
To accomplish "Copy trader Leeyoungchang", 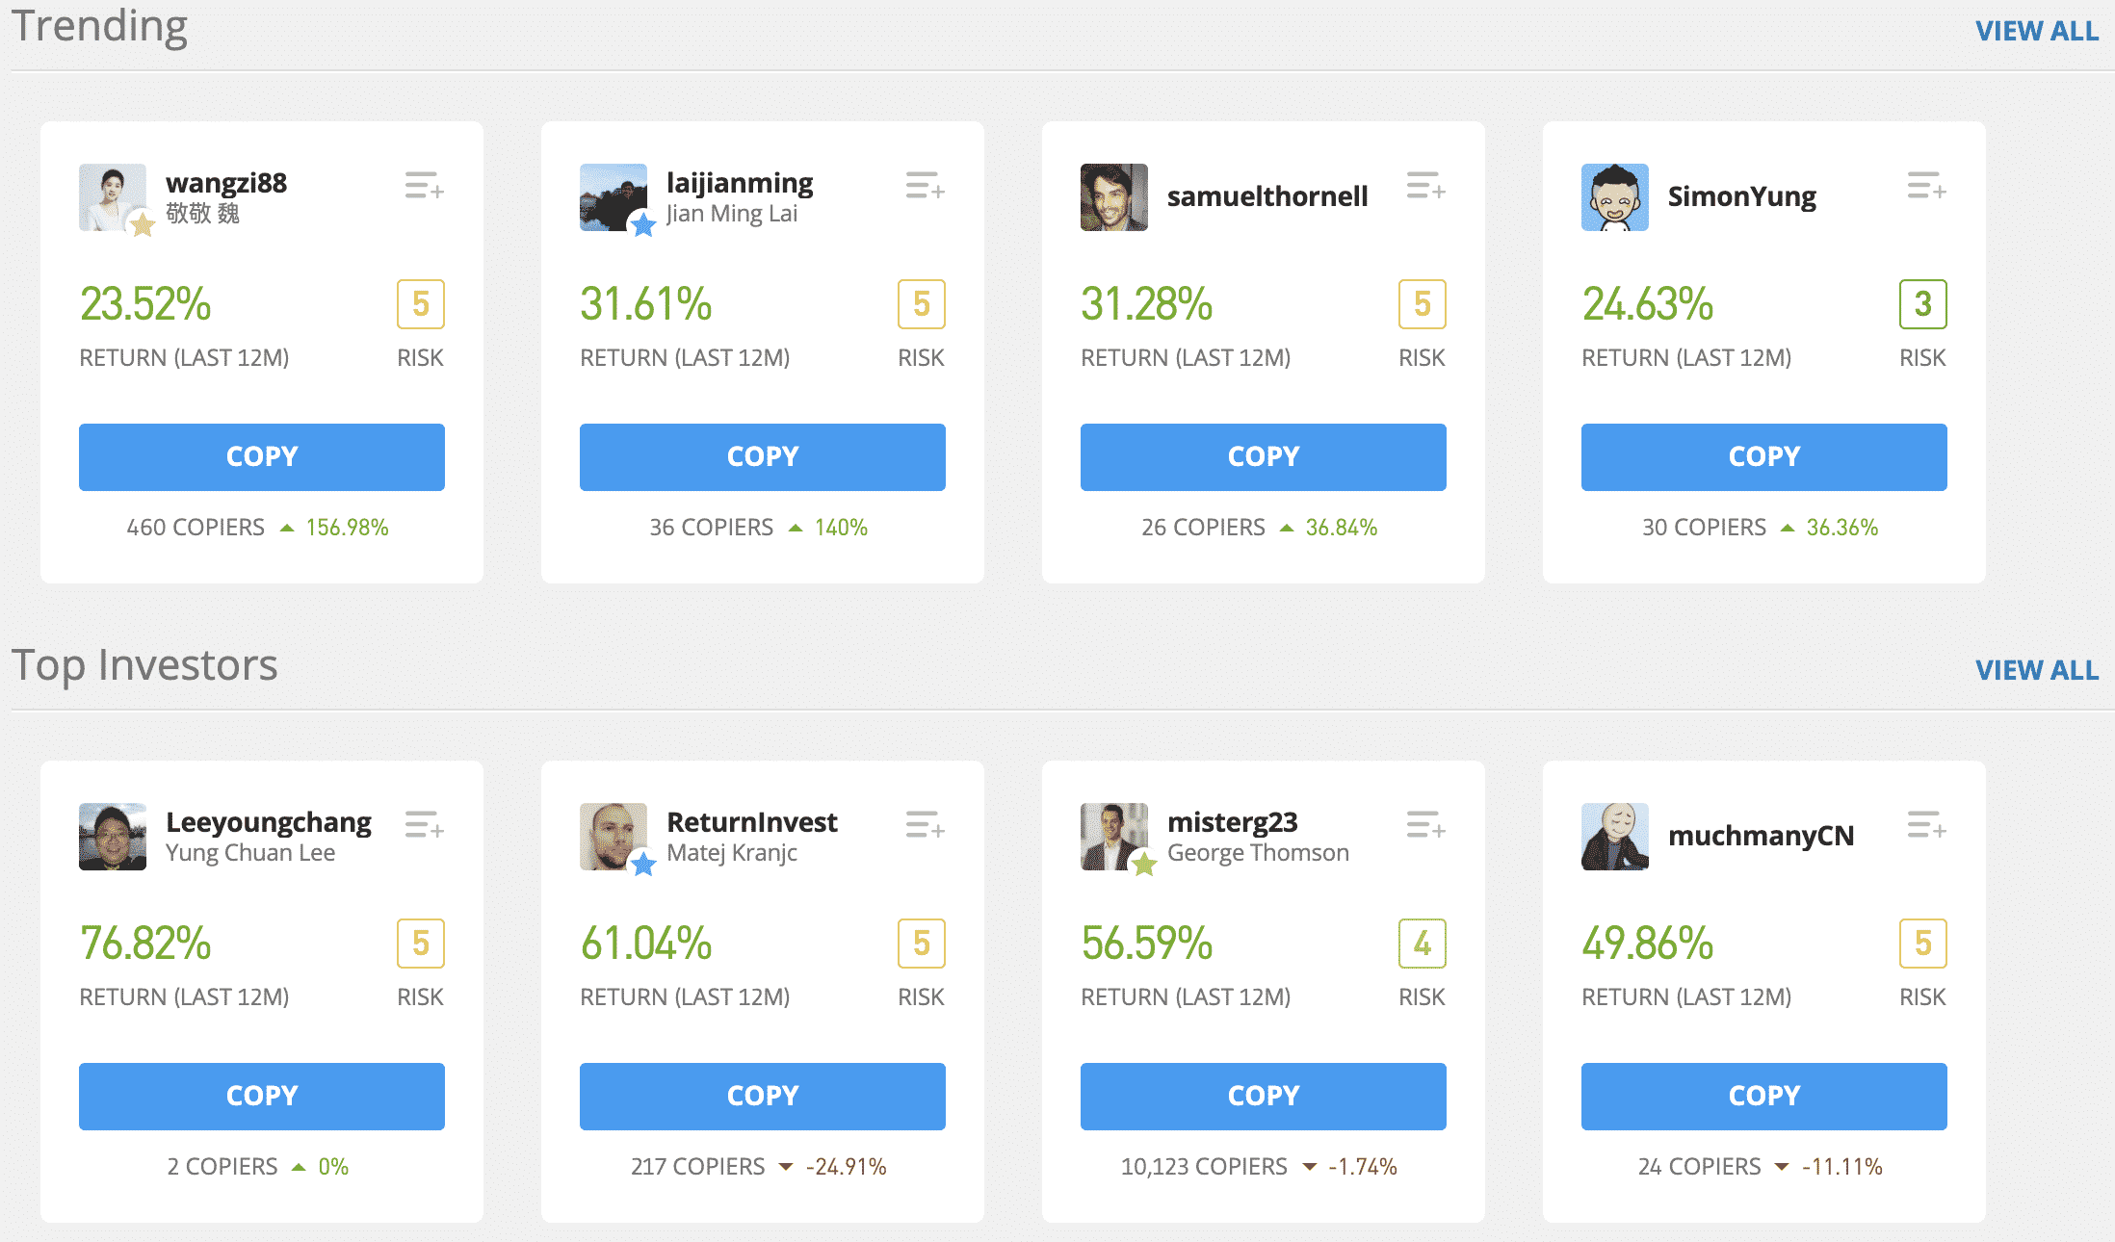I will coord(261,1097).
